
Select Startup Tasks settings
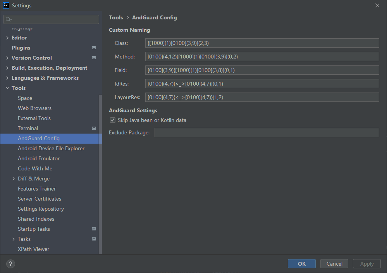pyautogui.click(x=34, y=229)
